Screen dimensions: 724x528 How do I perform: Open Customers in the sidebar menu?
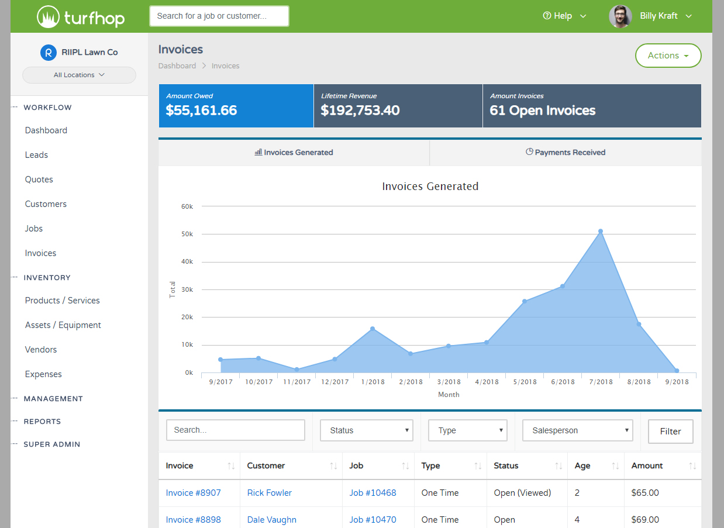(46, 204)
